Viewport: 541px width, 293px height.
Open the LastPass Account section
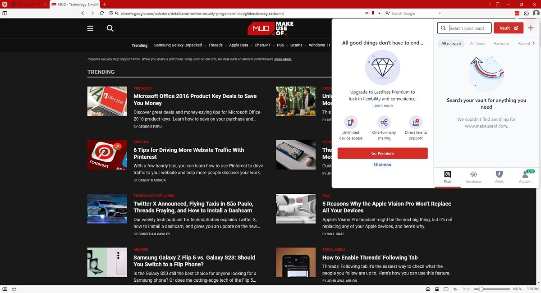tap(525, 177)
